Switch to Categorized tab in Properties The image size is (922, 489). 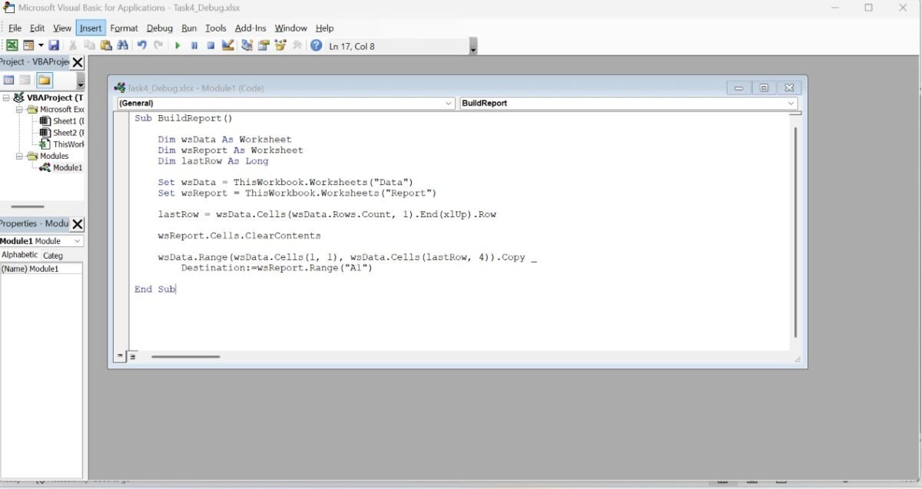point(53,255)
